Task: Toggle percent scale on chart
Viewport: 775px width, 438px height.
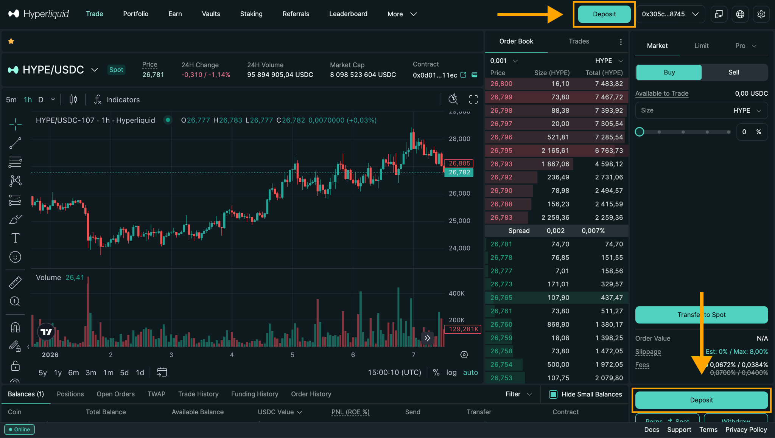Action: (x=436, y=373)
